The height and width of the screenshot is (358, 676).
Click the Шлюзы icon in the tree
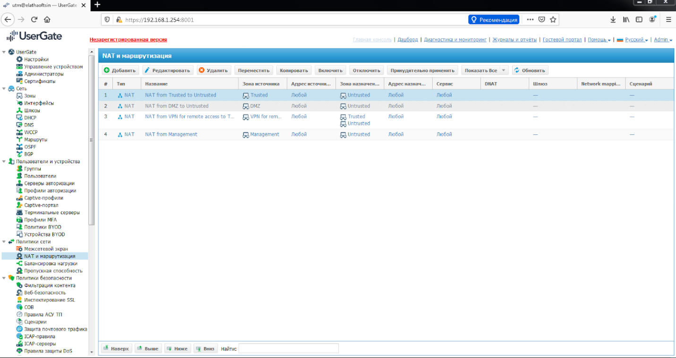(19, 110)
